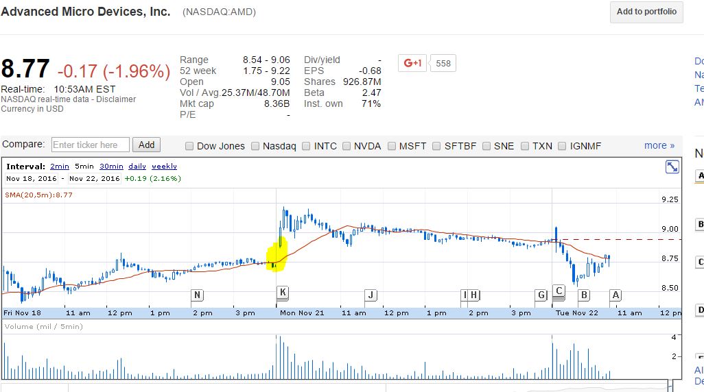Toggle the TXN comparison checkbox
Image resolution: width=704 pixels, height=392 pixels.
(x=525, y=146)
